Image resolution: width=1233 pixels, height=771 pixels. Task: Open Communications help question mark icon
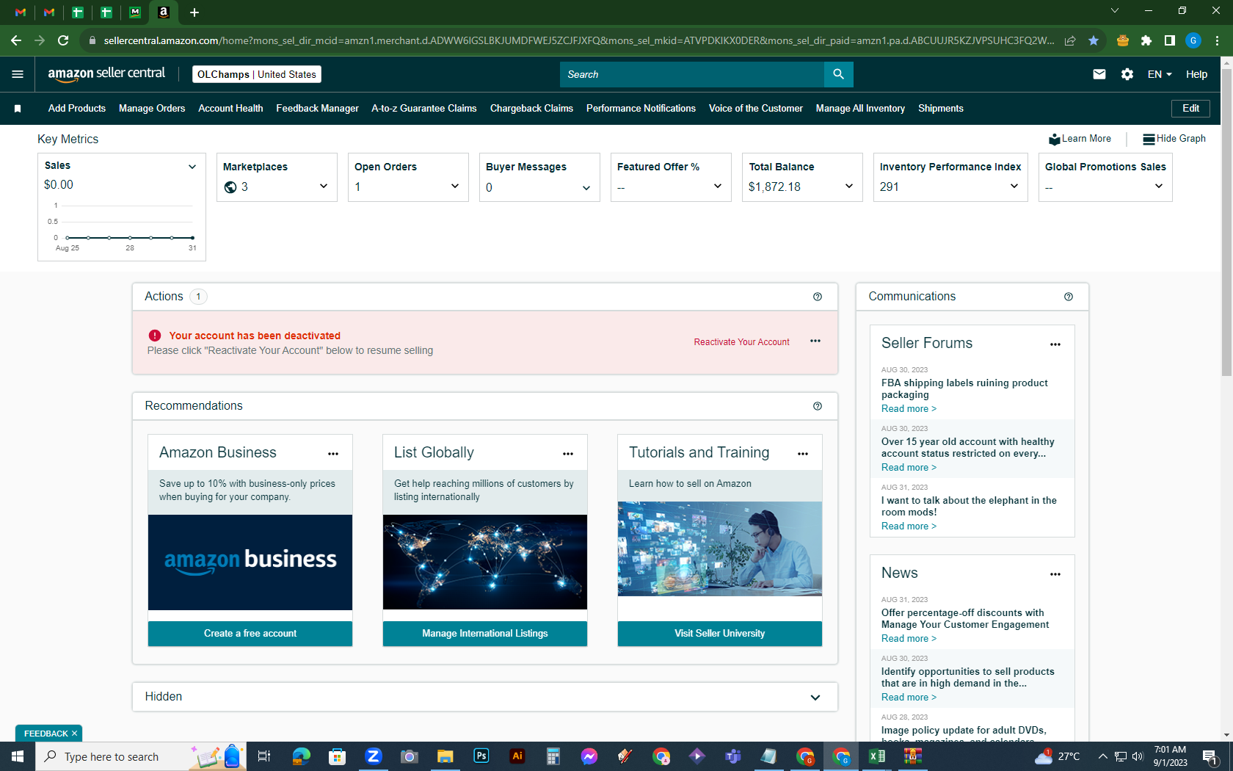click(1069, 297)
